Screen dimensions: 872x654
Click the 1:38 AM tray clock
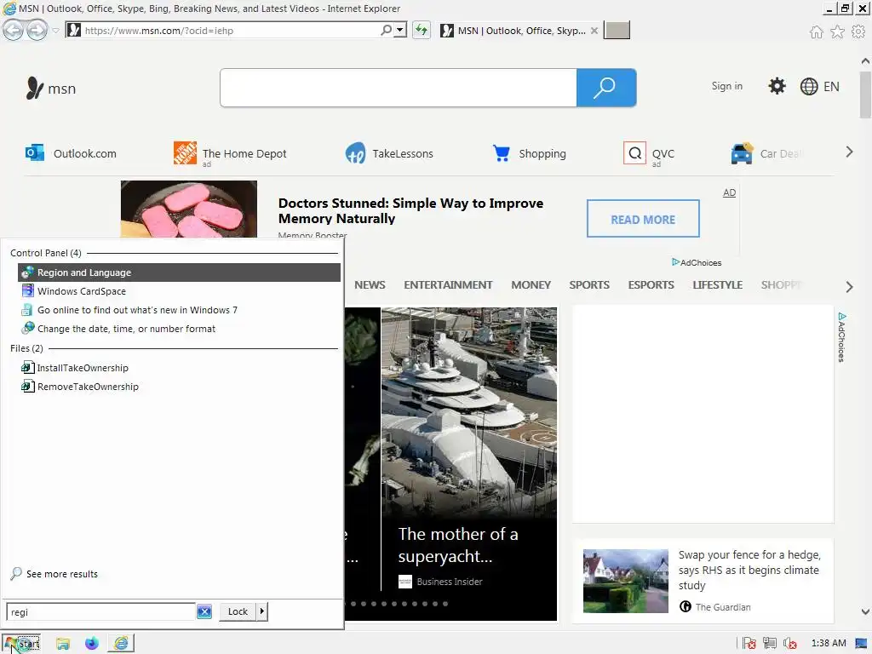[828, 644]
